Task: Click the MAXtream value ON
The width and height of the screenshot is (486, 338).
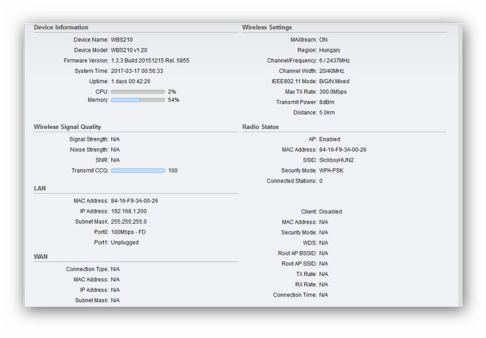Action: click(323, 40)
